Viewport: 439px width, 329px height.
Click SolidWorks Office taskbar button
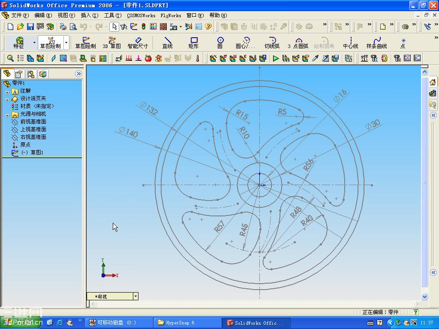(x=257, y=323)
